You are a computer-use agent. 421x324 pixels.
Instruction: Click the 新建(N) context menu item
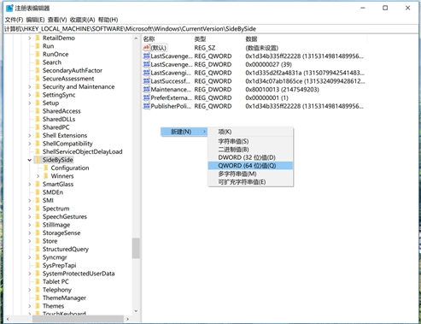184,132
